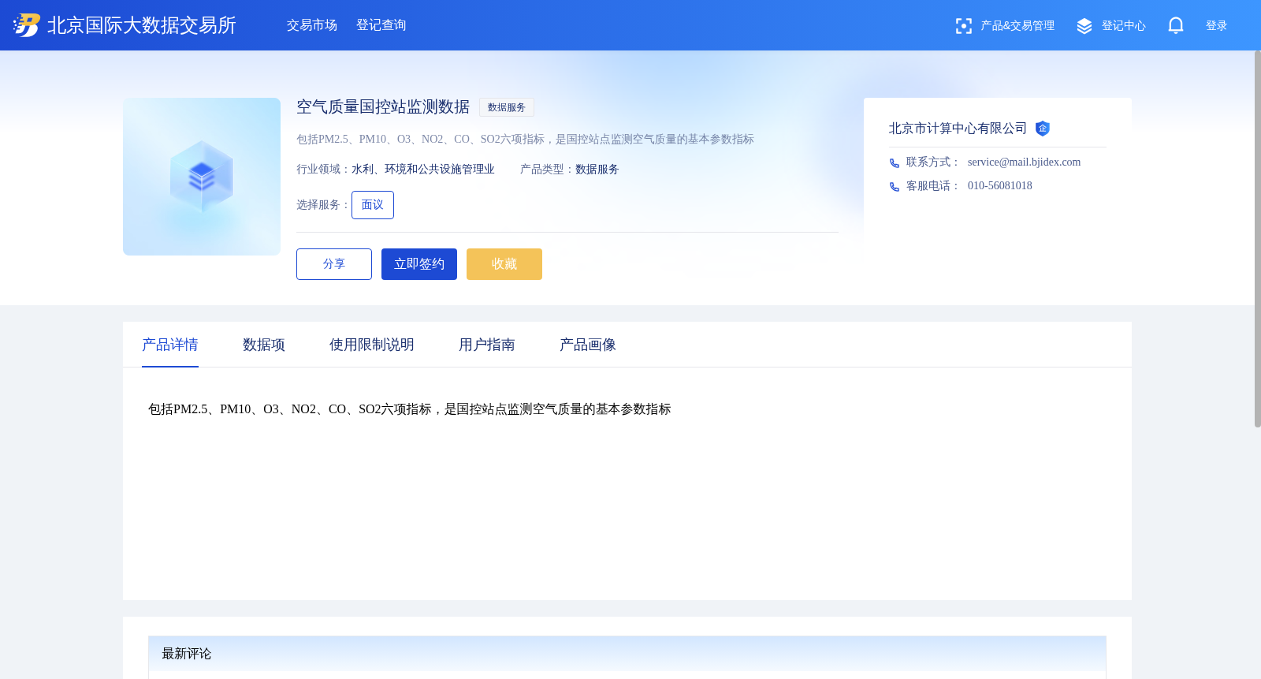Click the phone icon beside 客服电话
This screenshot has height=679, width=1261.
[895, 187]
